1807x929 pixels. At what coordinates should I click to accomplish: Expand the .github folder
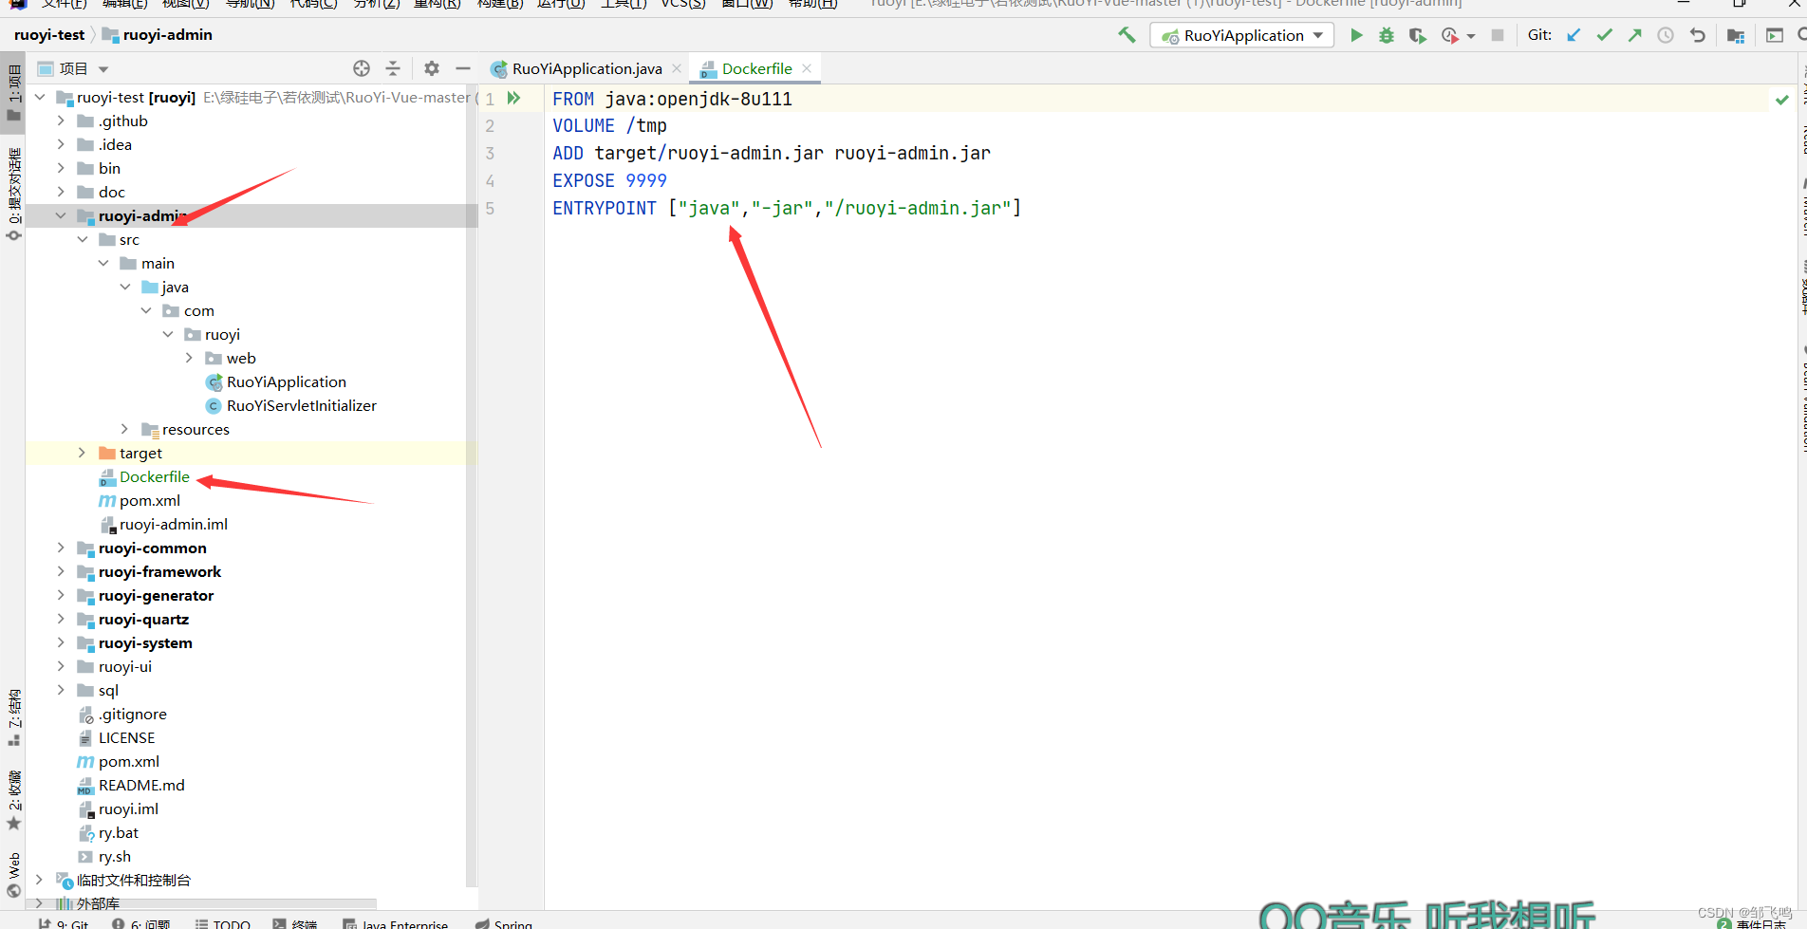(x=61, y=121)
